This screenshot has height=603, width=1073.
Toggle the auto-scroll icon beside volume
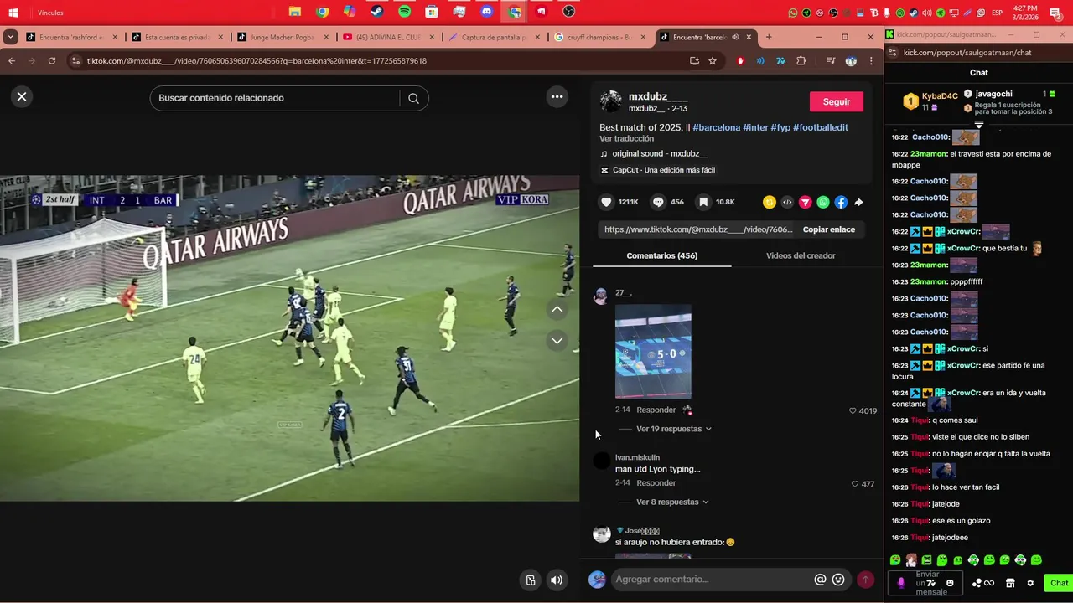tap(531, 580)
